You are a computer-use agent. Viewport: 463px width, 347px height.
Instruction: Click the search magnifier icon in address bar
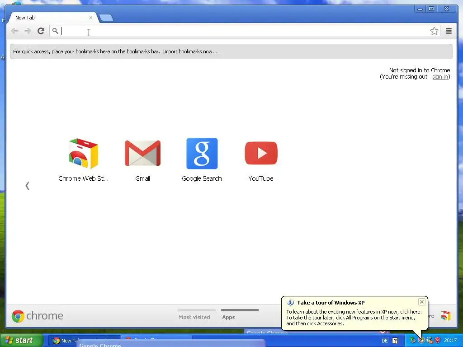[x=55, y=31]
